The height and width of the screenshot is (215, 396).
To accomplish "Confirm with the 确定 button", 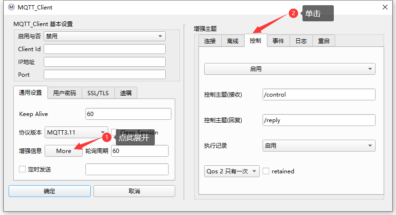I will tap(49, 191).
